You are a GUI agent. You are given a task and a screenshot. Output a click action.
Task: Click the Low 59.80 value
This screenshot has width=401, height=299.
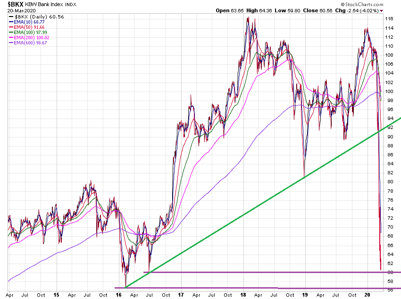point(287,11)
